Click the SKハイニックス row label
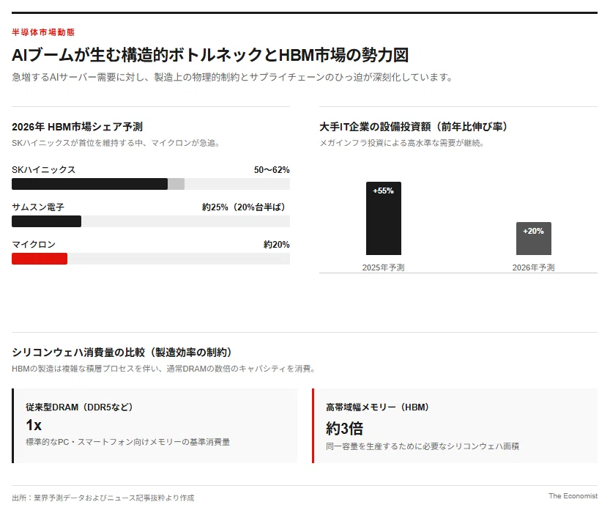Image resolution: width=610 pixels, height=513 pixels. tap(44, 170)
